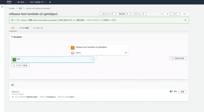
Task: Click the Layers count (0)
Action: coord(126,53)
